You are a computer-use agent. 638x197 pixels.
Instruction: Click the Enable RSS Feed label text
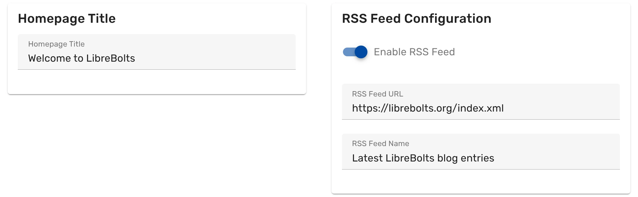tap(414, 52)
